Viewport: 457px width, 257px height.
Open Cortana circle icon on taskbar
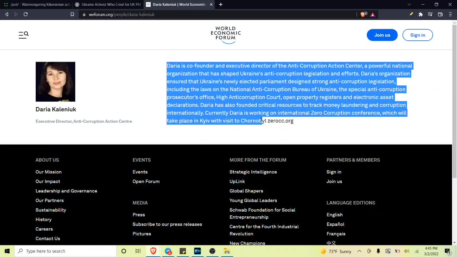[x=124, y=251]
